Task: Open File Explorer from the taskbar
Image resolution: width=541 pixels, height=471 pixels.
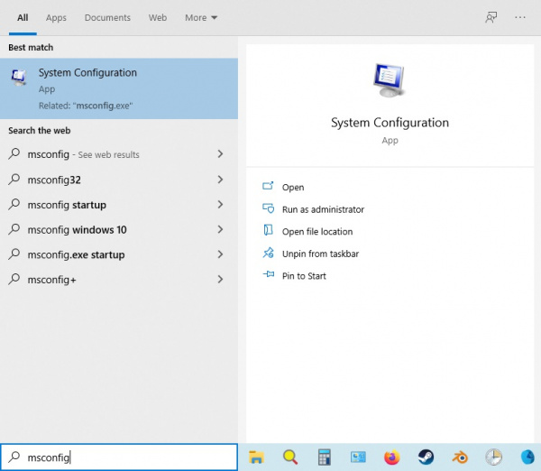Action: [x=256, y=457]
